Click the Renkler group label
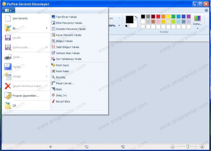 [x=164, y=32]
